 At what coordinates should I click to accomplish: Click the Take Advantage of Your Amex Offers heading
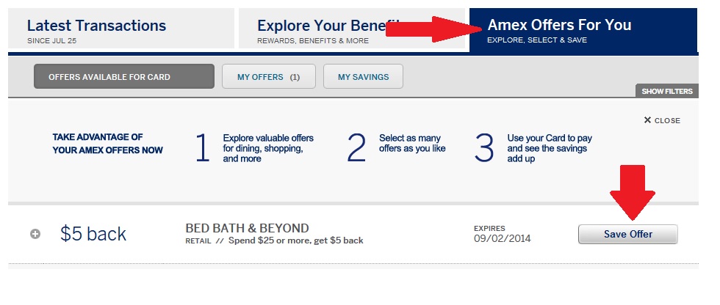click(107, 143)
